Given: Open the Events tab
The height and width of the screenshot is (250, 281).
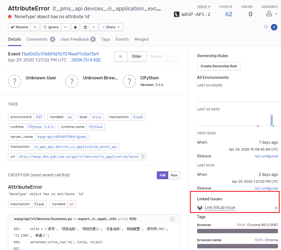Looking at the screenshot, I should [x=122, y=39].
